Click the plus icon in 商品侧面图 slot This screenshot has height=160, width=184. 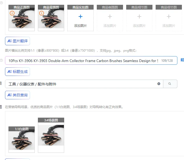[110, 17]
